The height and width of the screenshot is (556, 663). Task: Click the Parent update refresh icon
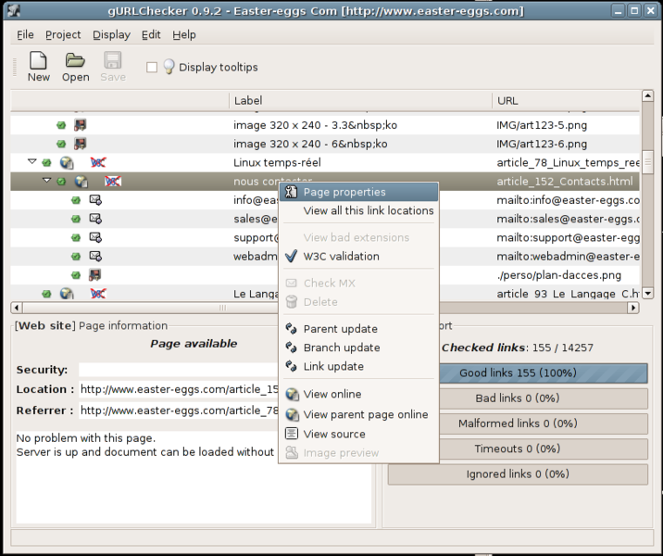click(291, 328)
